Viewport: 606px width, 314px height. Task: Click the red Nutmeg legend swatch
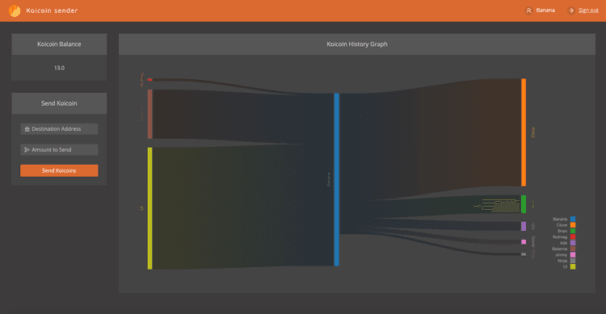[x=573, y=237]
